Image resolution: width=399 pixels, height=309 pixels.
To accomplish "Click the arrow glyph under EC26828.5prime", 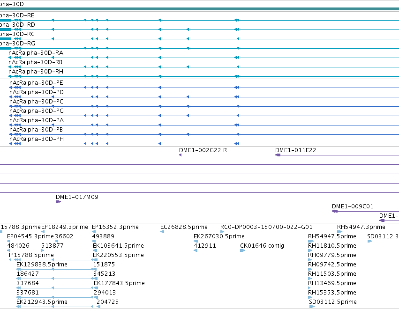I will pos(162,231).
